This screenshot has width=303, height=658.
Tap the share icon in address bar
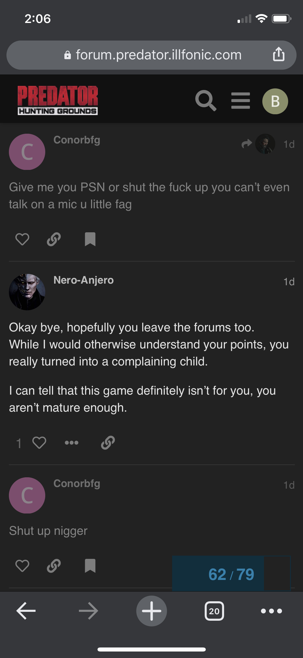(278, 54)
